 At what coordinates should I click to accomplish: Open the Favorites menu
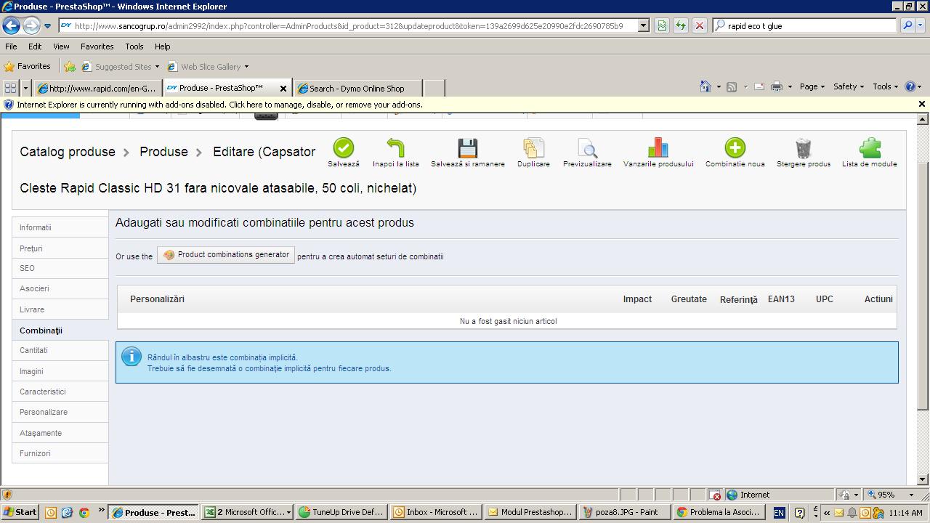click(x=97, y=46)
